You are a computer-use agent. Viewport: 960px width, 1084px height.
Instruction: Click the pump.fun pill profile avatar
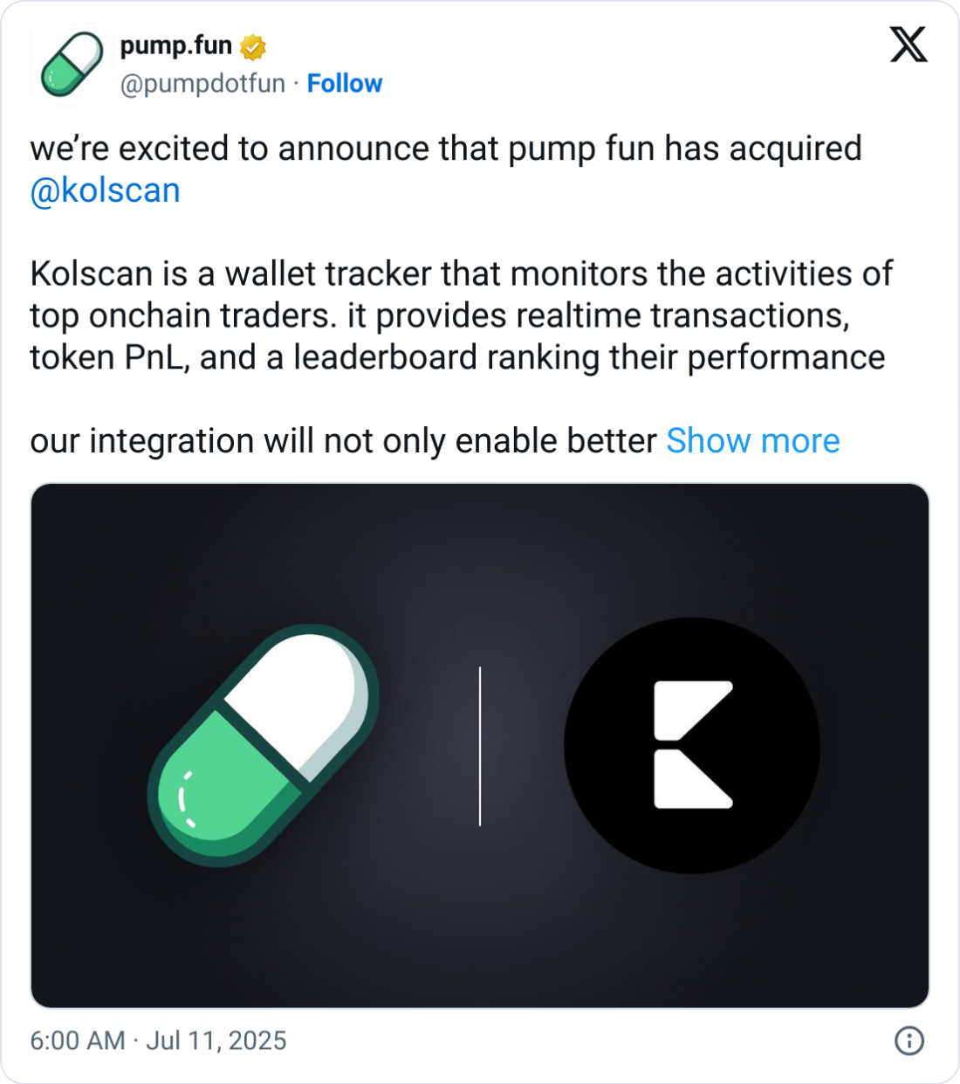coord(72,65)
